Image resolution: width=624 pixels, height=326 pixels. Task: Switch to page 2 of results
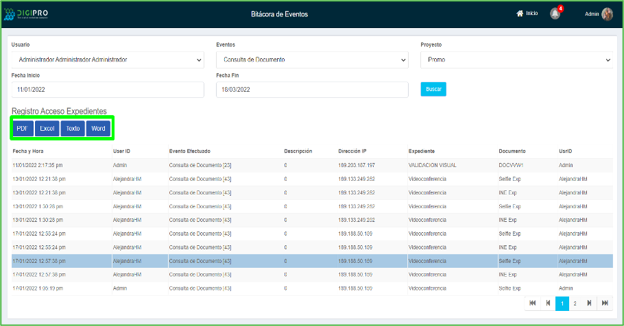pyautogui.click(x=575, y=303)
